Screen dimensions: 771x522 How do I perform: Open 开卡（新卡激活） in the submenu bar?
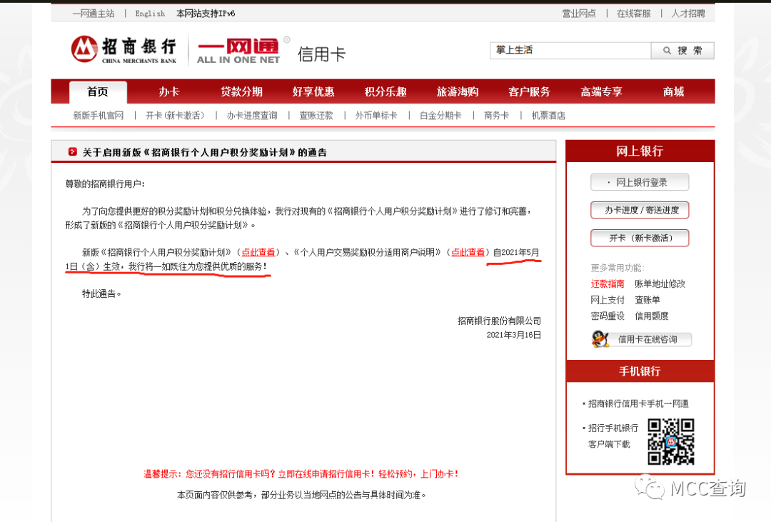click(175, 116)
